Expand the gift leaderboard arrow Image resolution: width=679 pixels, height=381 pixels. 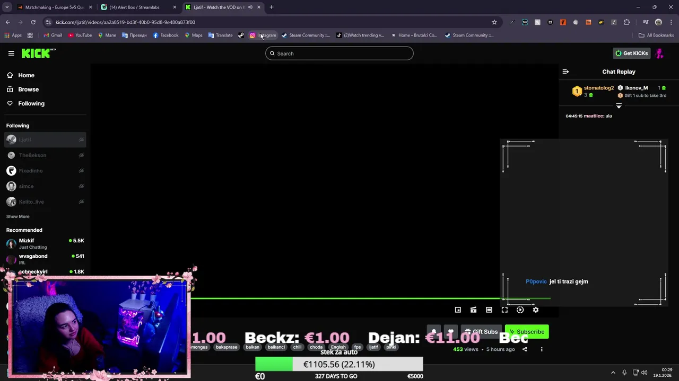pyautogui.click(x=619, y=106)
